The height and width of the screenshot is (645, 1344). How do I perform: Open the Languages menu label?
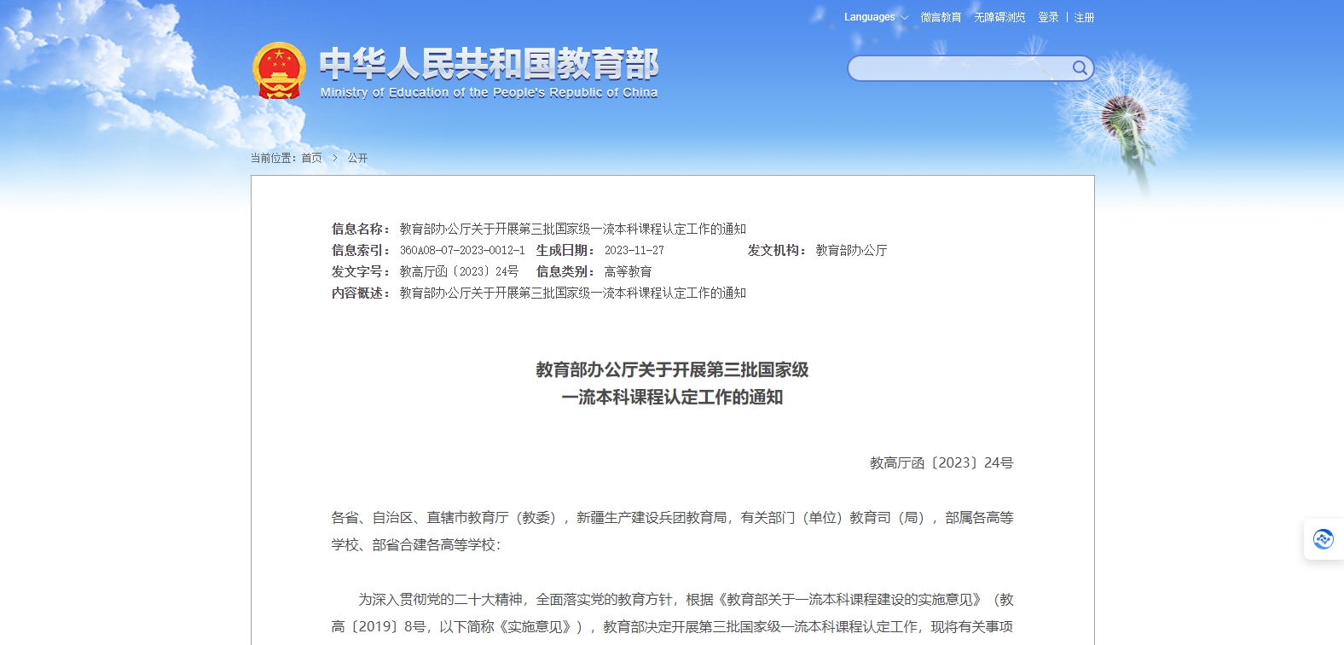pos(869,17)
